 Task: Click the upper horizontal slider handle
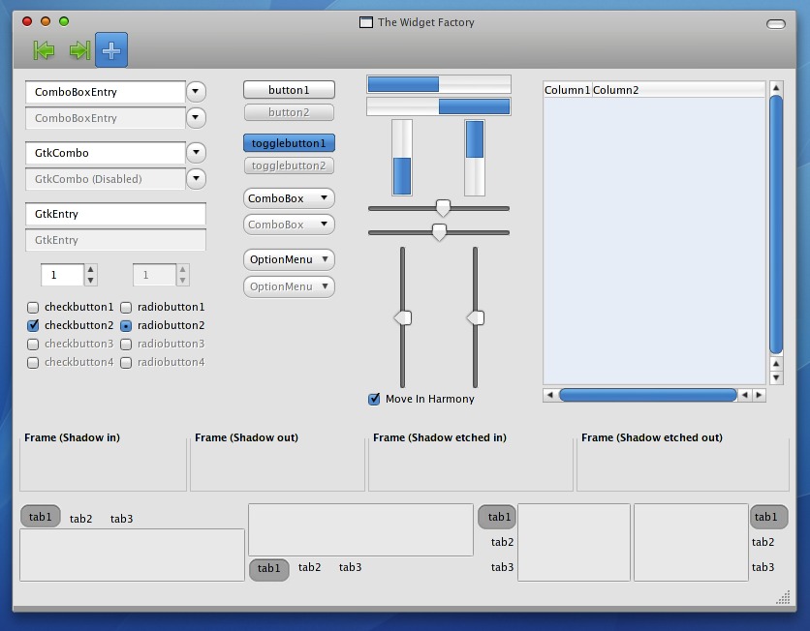(x=443, y=207)
